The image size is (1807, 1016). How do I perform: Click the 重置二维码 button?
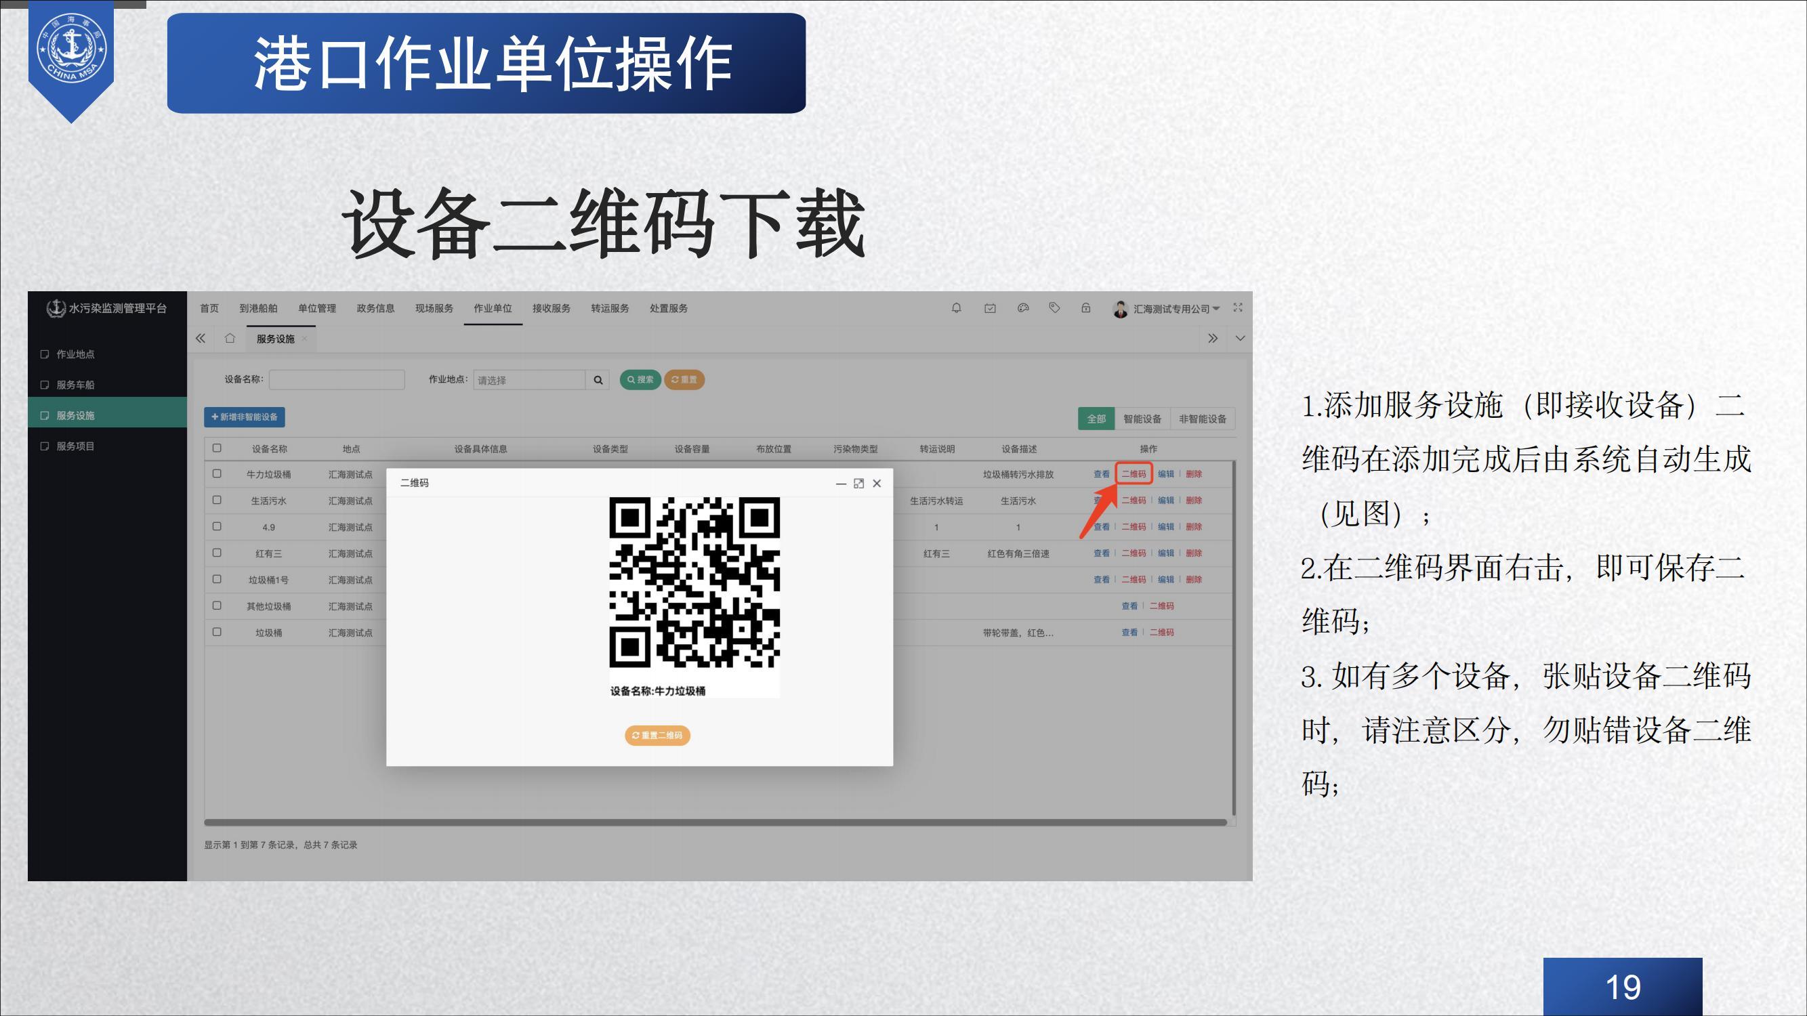657,736
